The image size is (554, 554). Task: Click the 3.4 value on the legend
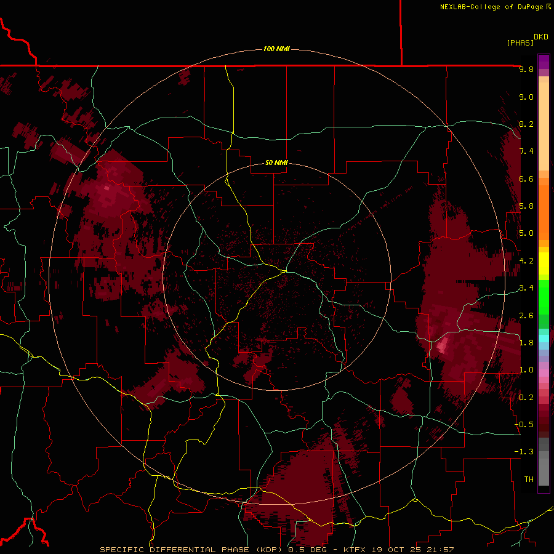coord(526,288)
